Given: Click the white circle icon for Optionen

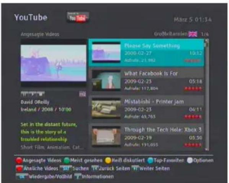Looking at the screenshot, I should [x=190, y=160].
